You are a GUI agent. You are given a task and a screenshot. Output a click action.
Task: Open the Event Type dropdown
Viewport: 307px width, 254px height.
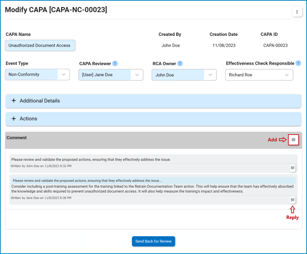[x=64, y=74]
